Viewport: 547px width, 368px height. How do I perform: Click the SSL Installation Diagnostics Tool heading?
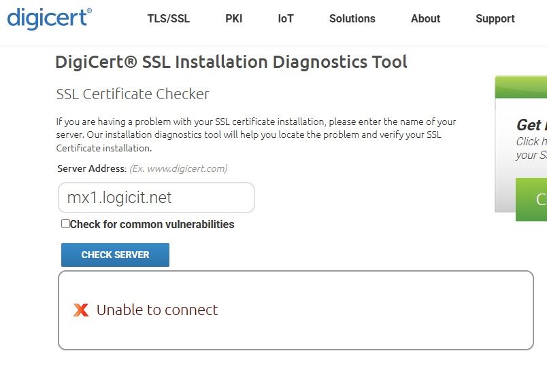(x=231, y=62)
